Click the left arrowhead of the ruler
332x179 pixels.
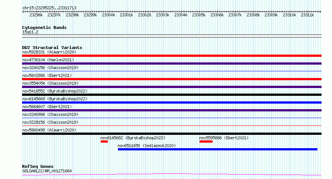pyautogui.click(x=23, y=12)
